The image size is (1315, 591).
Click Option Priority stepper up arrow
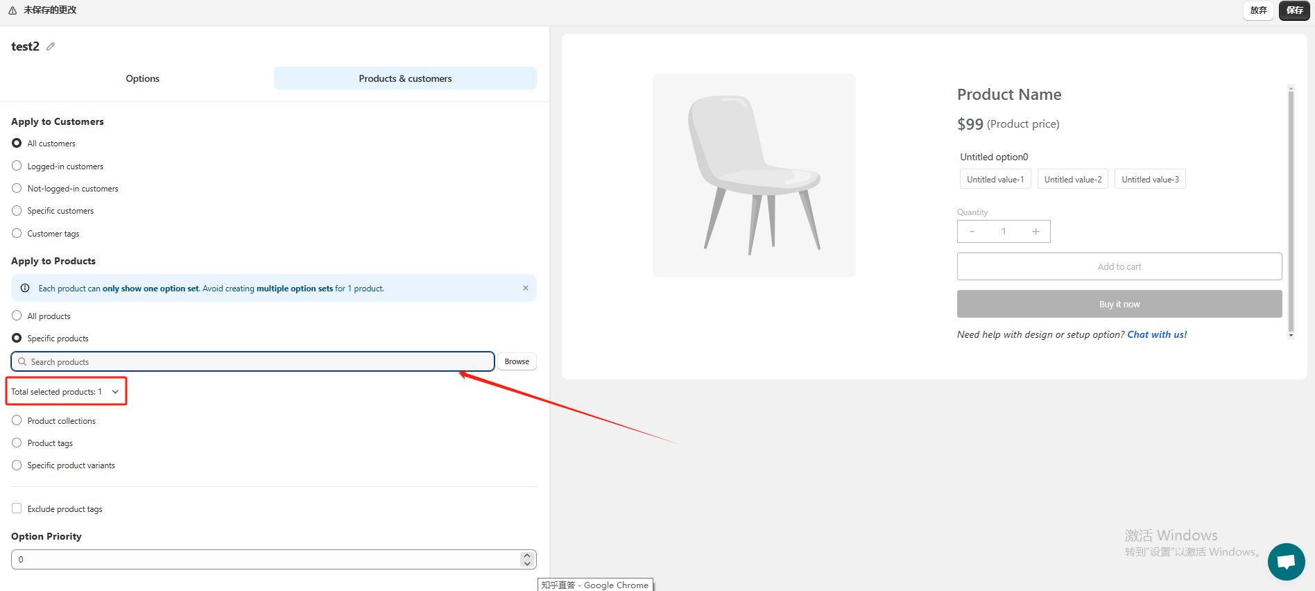[527, 556]
